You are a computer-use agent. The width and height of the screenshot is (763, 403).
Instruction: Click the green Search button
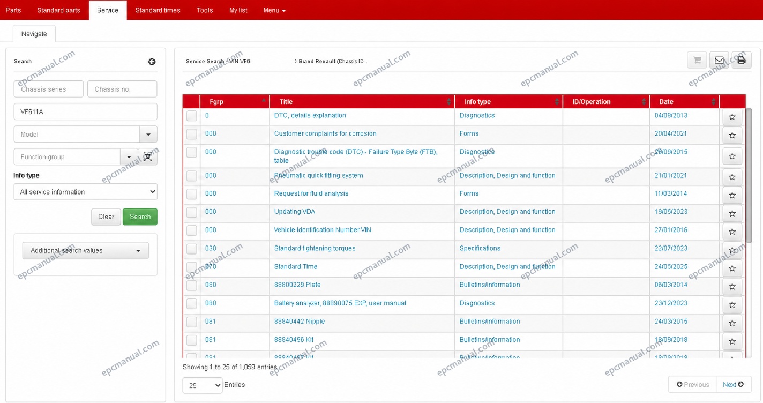(x=140, y=217)
